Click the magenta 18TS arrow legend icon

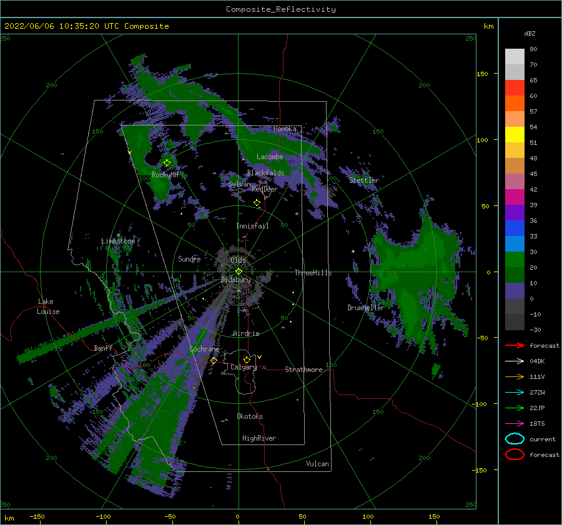point(515,424)
